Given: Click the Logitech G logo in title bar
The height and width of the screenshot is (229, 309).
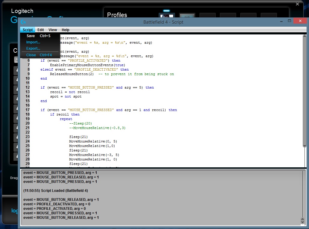Looking at the screenshot, I should (x=23, y=22).
